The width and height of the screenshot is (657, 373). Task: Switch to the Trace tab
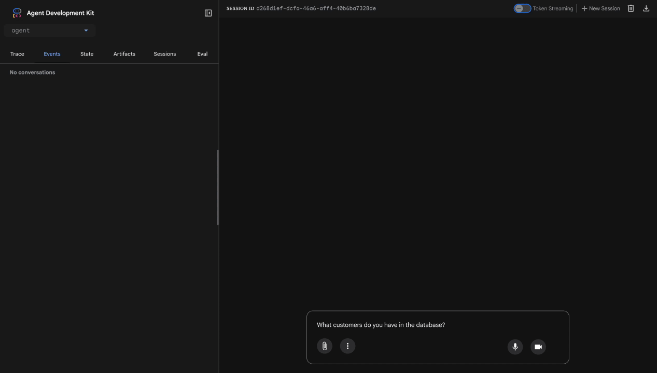pos(17,54)
